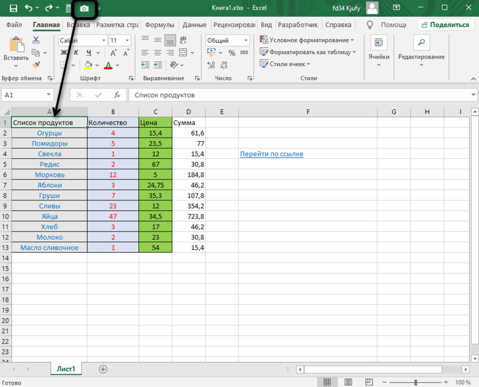Open the font size dropdown showing 11

pos(128,41)
